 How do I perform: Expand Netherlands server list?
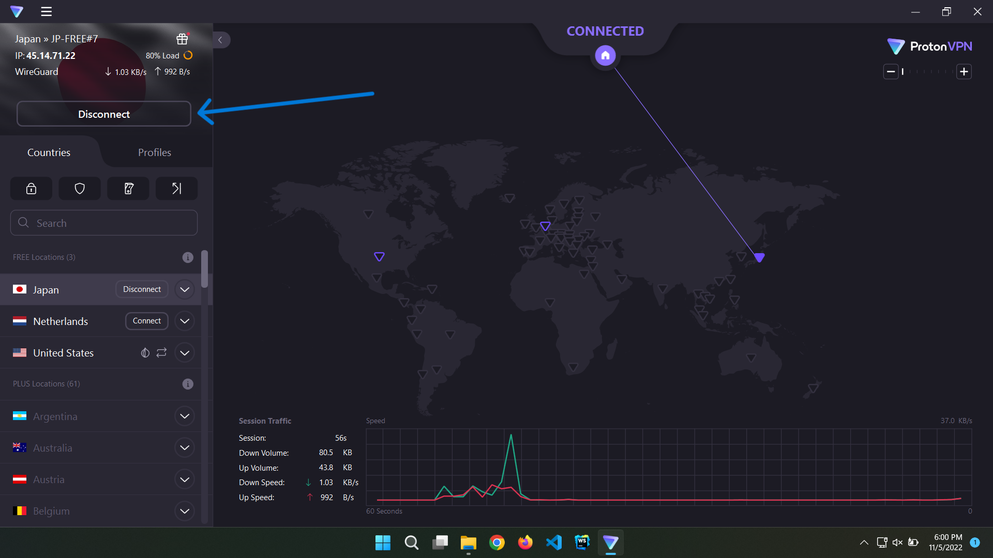(185, 321)
